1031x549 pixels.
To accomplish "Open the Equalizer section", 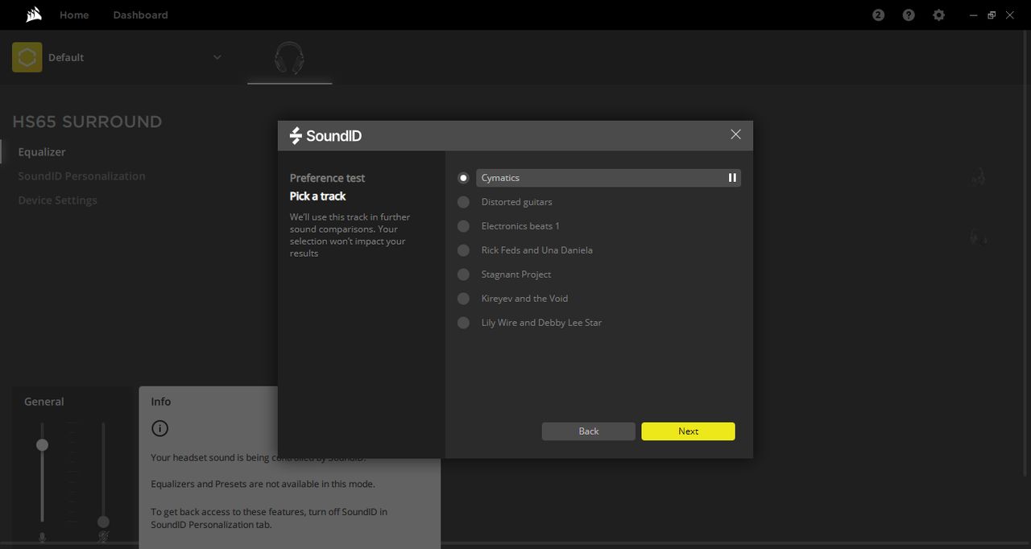I will pos(42,152).
